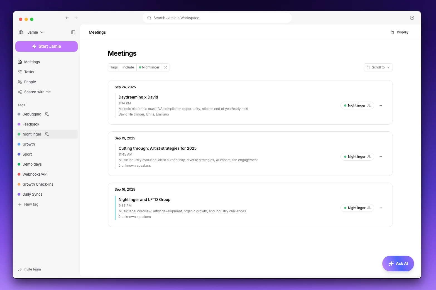
Task: Click the Sep 16, 2025 date header
Action: [125, 190]
